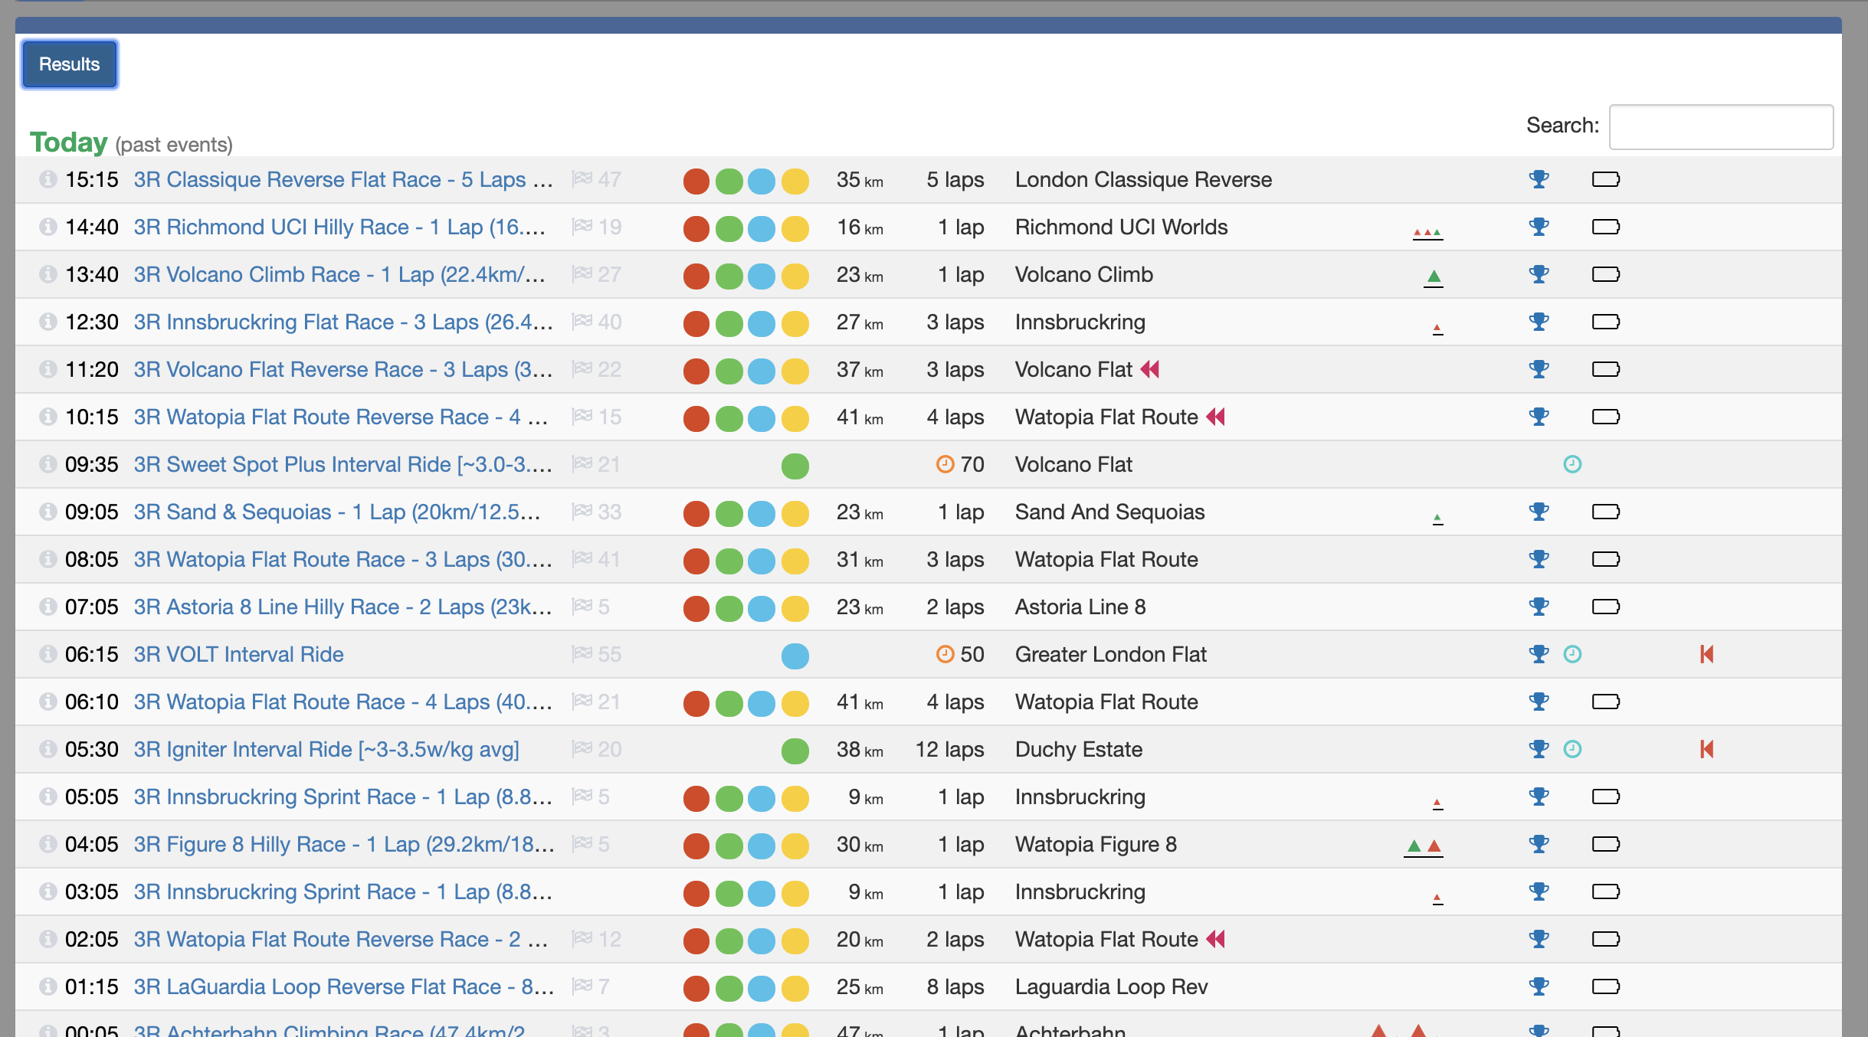This screenshot has width=1868, height=1037.
Task: Click the trophy icon for Richmond UCI Worlds
Action: [1539, 227]
